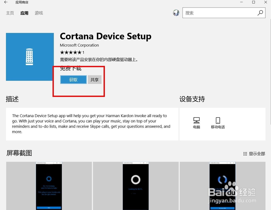
Task: Click the 需要将该产品安装 install notice text
Action: (x=99, y=60)
